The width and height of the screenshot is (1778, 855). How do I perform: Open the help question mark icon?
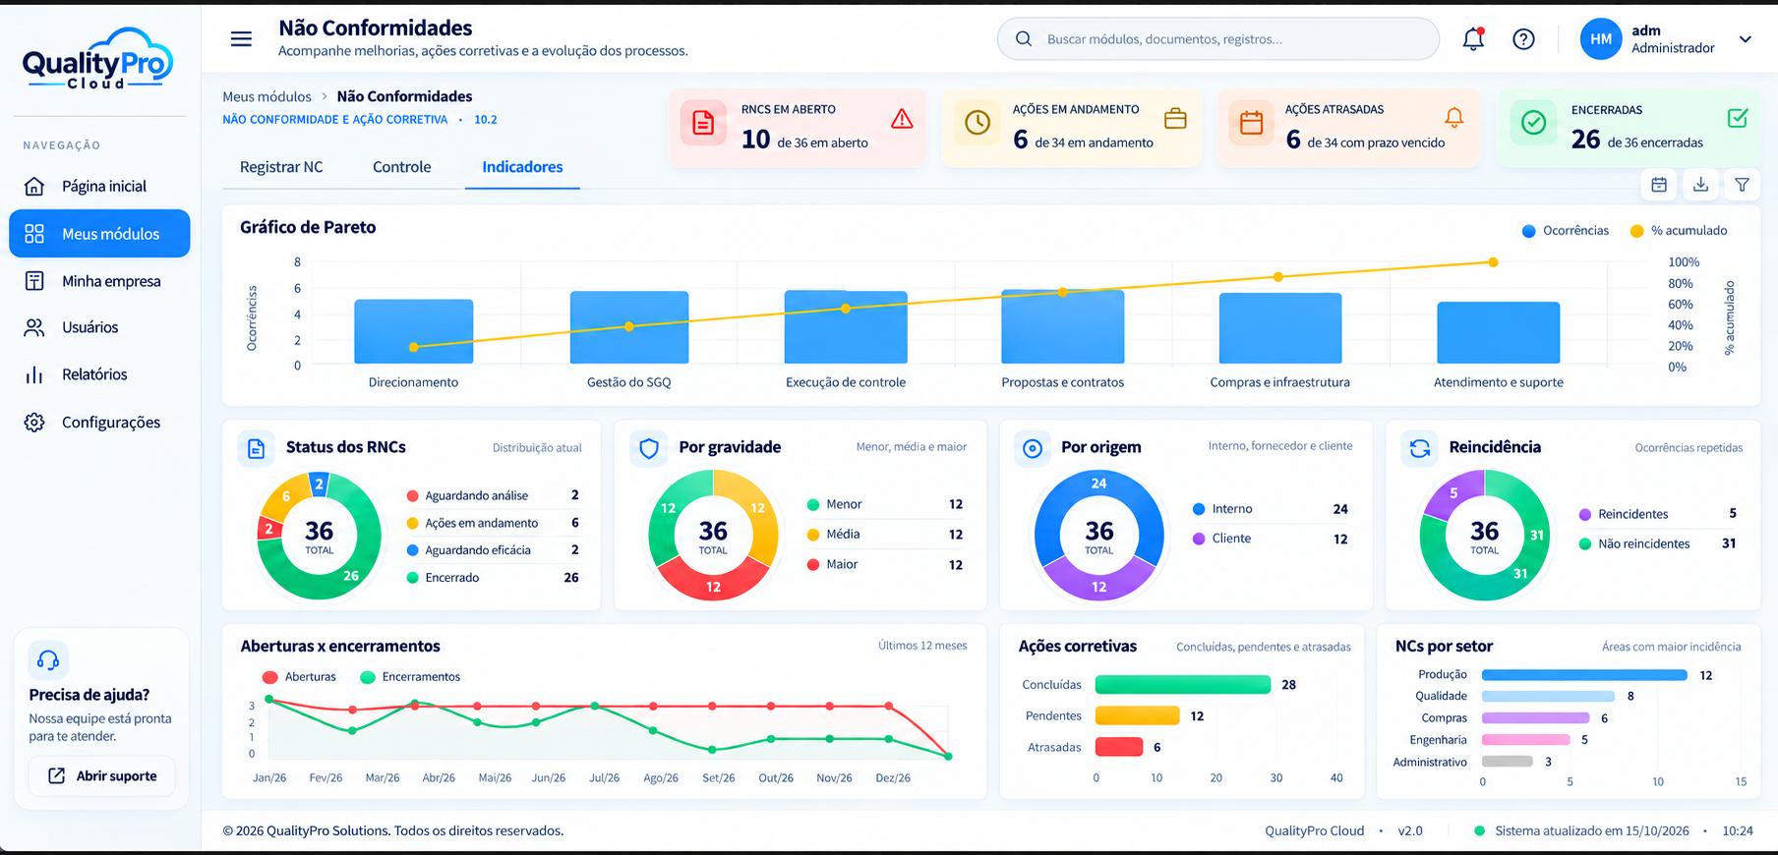1523,39
